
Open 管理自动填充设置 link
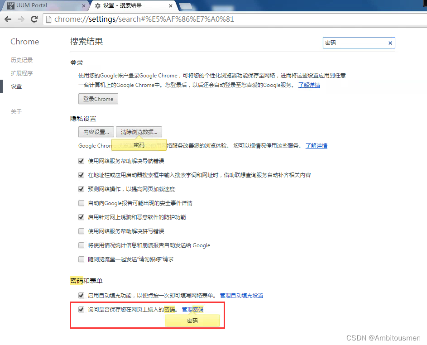click(241, 296)
